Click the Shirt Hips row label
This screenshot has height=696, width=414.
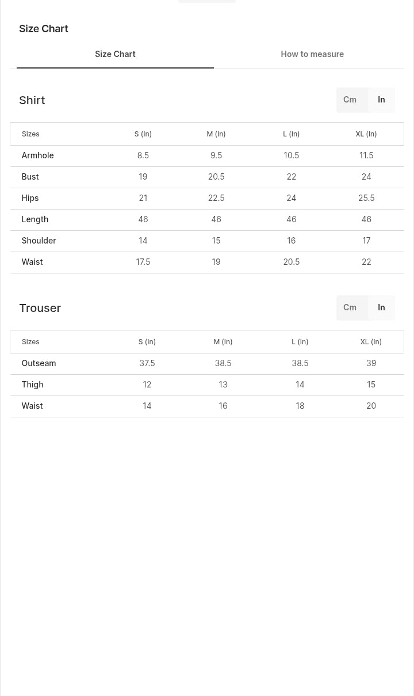click(x=30, y=198)
